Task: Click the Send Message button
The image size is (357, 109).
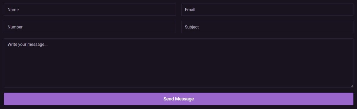Action: [x=178, y=99]
